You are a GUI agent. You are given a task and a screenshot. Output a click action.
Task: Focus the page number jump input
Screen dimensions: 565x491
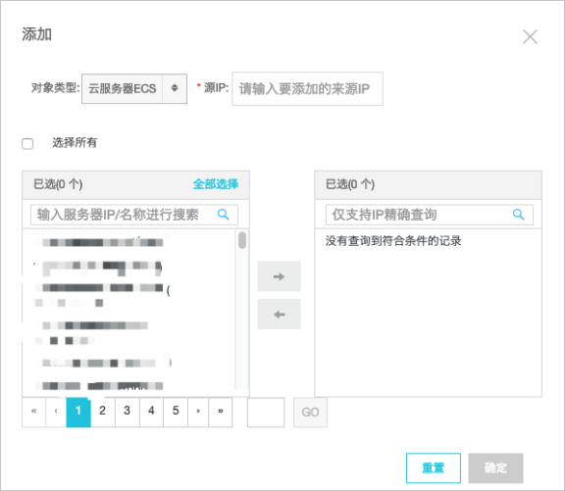[266, 413]
